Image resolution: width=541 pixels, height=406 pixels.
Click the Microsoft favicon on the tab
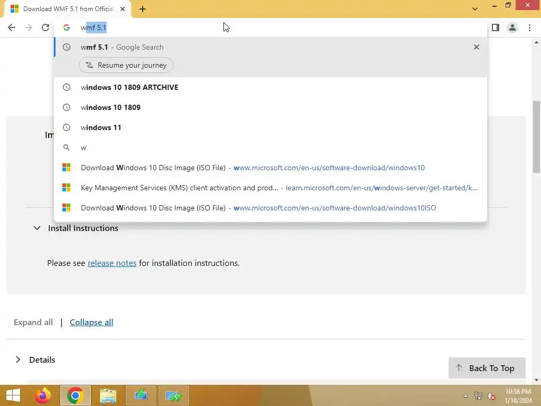click(14, 9)
